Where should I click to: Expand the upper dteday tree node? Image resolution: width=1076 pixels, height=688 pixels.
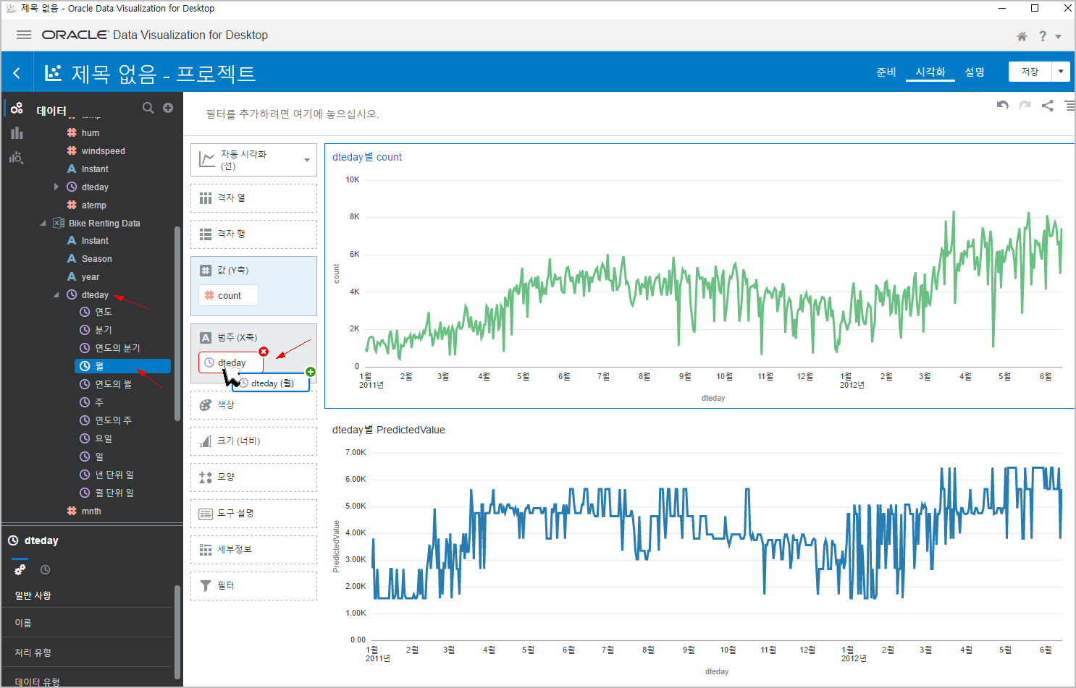56,187
